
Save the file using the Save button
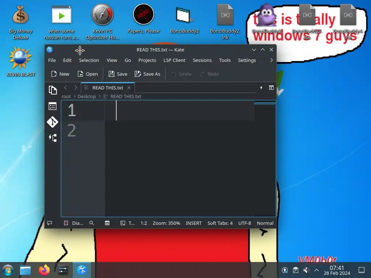point(118,74)
